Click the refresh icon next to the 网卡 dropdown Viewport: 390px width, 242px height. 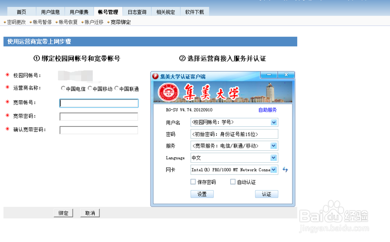click(x=285, y=170)
